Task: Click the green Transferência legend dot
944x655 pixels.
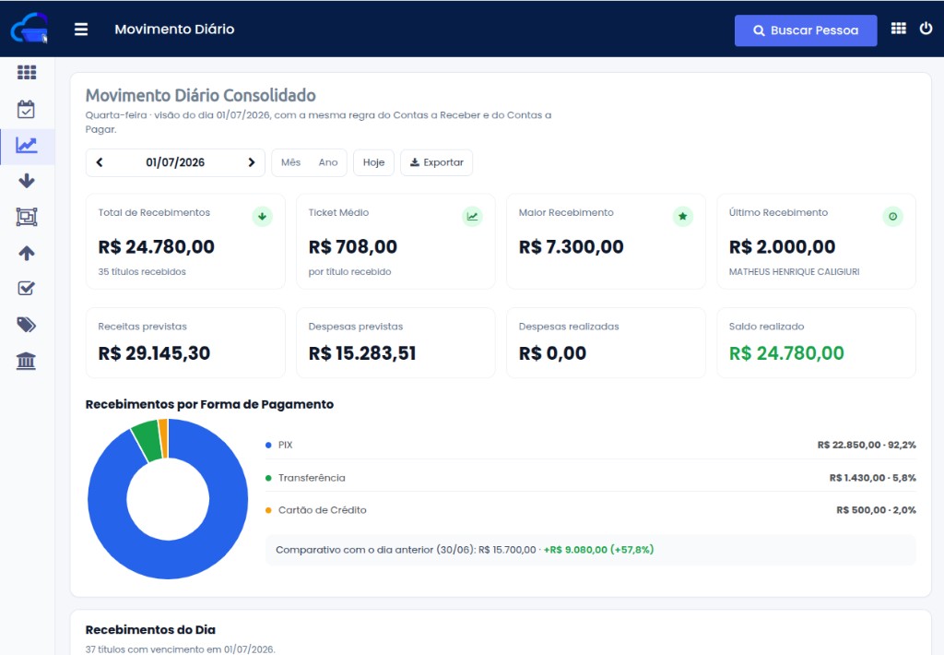Action: 268,478
